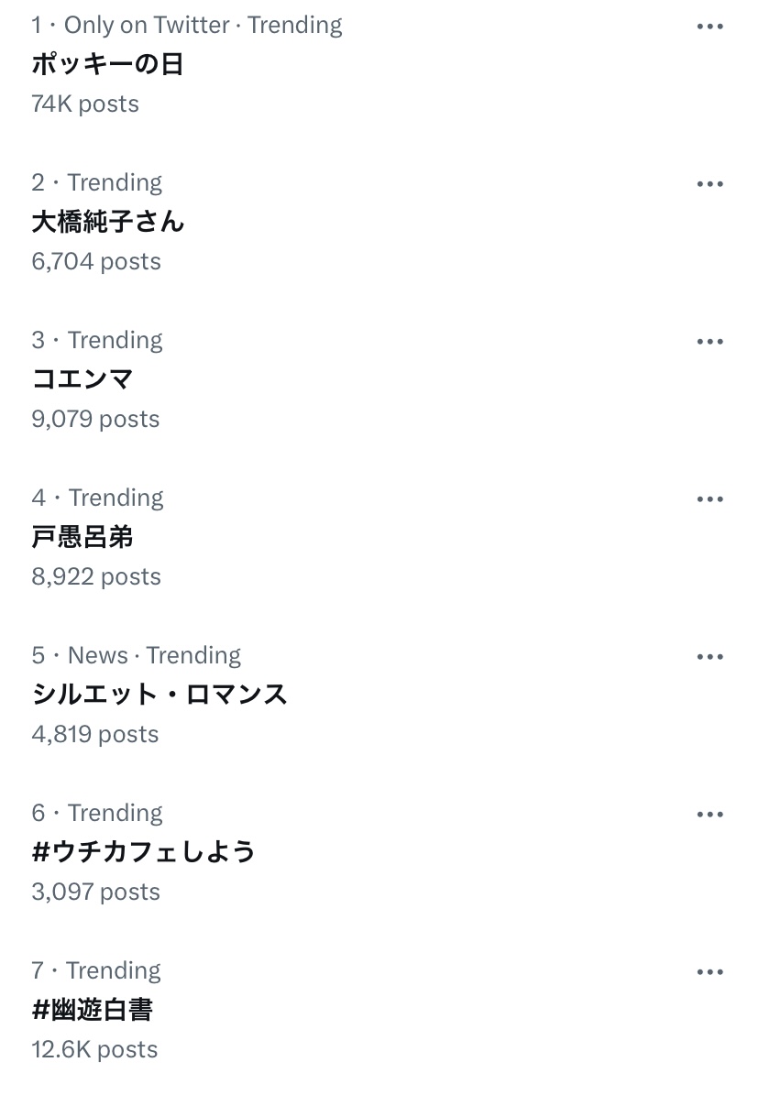Click the '5 · News · Trending' label

137,655
